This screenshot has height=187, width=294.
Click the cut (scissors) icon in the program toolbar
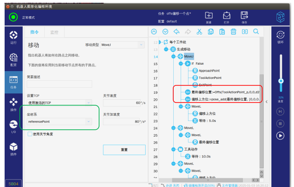pyautogui.click(x=199, y=32)
